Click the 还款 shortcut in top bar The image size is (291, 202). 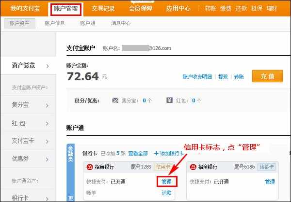coord(241,9)
